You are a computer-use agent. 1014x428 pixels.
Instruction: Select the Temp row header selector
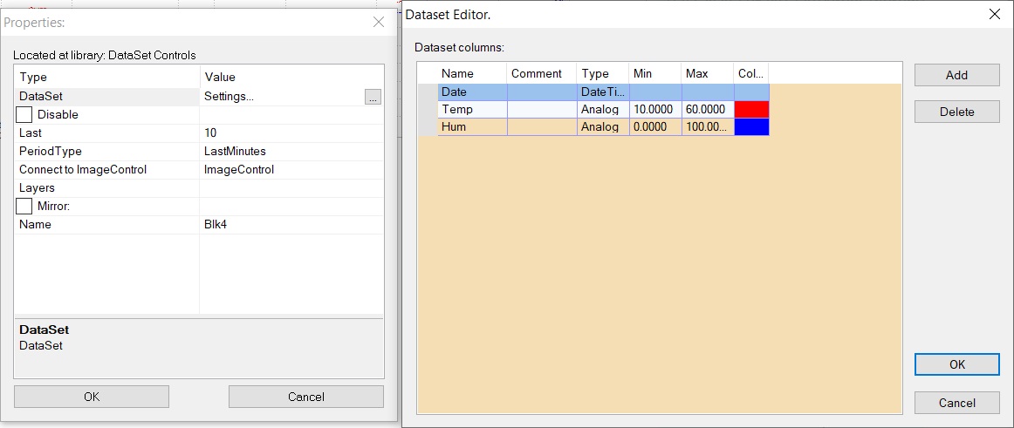pyautogui.click(x=428, y=110)
